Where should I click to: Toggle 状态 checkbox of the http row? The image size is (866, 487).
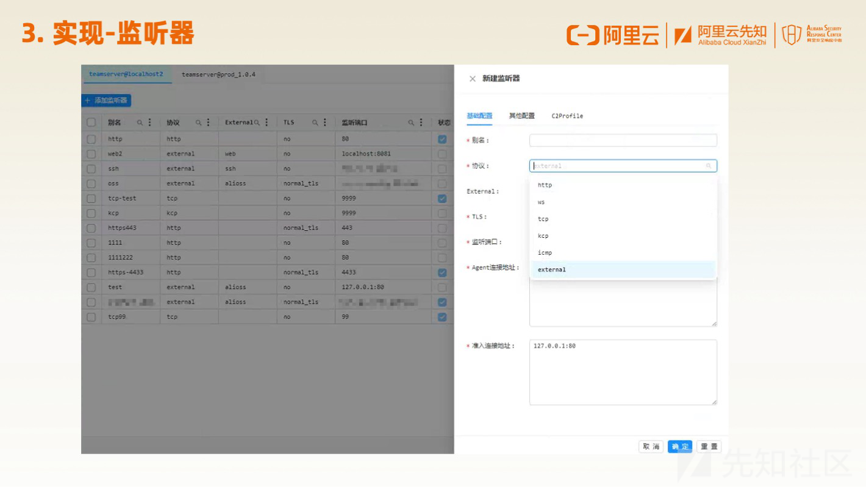(x=442, y=140)
